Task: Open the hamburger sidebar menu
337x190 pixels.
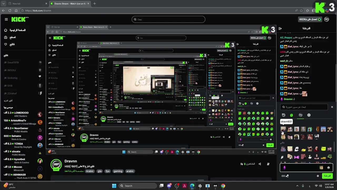Action: pyautogui.click(x=6, y=19)
